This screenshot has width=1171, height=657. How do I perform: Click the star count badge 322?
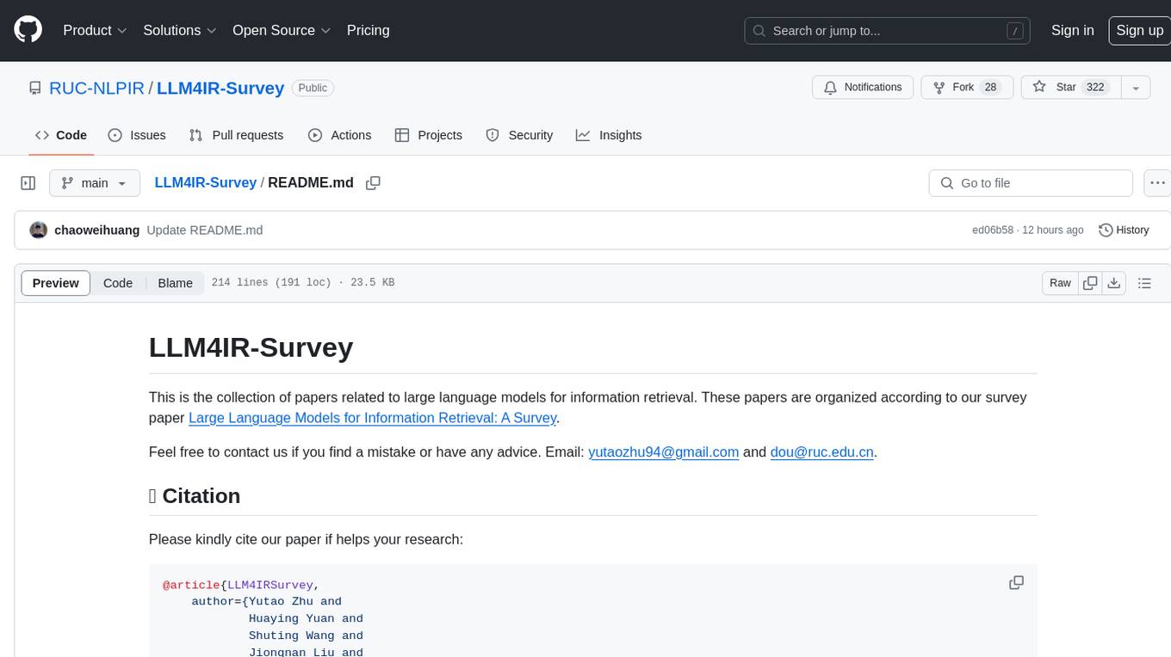tap(1095, 88)
